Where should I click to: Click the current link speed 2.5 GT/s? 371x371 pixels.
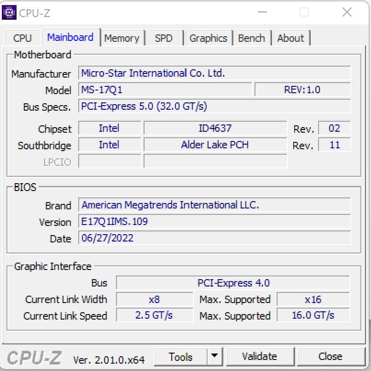pos(154,315)
